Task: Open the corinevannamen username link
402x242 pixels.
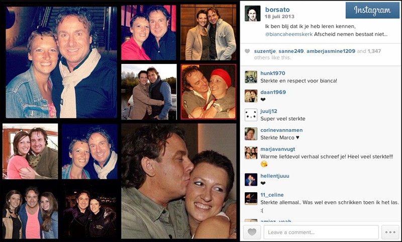Action: click(x=281, y=130)
